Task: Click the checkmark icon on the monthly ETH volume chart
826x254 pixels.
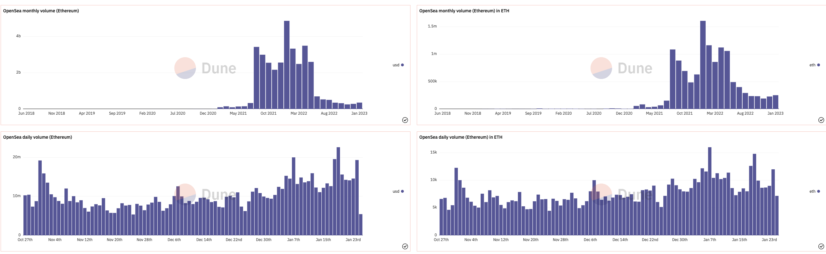Action: click(821, 120)
